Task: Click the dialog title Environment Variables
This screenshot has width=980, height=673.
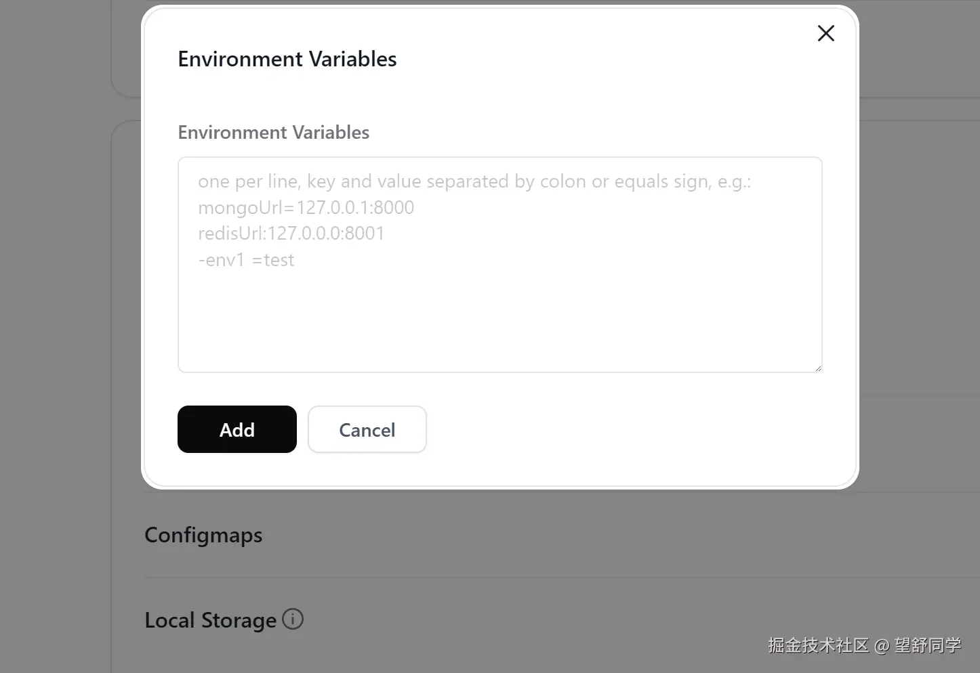Action: tap(287, 59)
